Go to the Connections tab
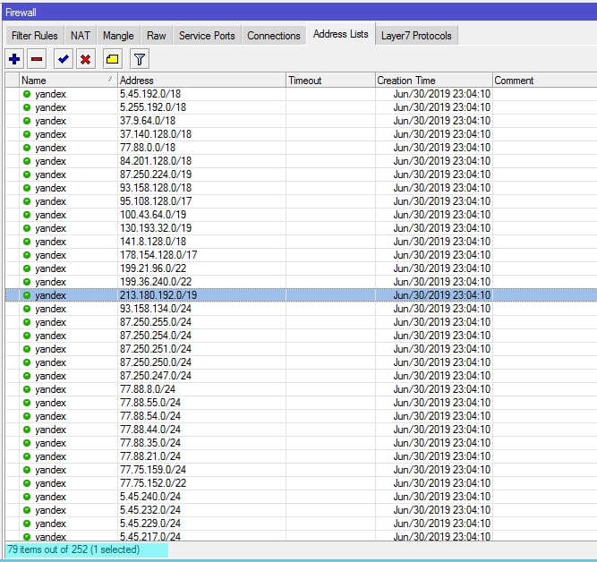 coord(274,36)
